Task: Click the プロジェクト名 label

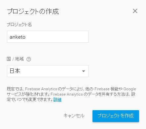Action: tap(19, 24)
